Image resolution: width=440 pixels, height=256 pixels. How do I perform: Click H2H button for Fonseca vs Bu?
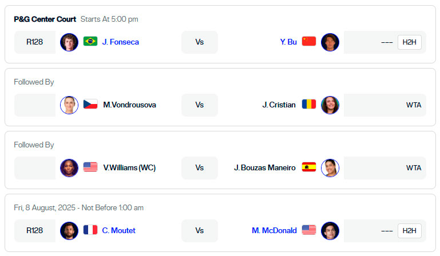410,42
